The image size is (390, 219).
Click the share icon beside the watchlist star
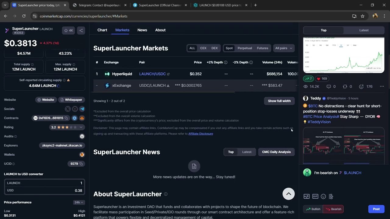(x=81, y=30)
